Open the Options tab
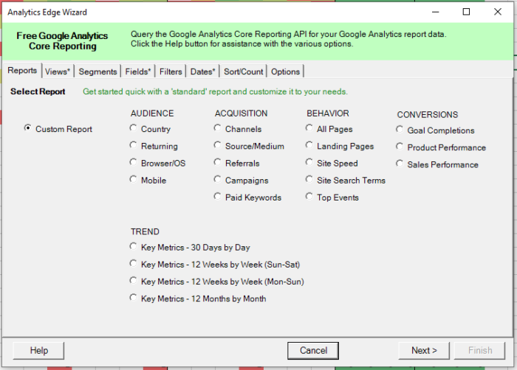 pos(285,71)
